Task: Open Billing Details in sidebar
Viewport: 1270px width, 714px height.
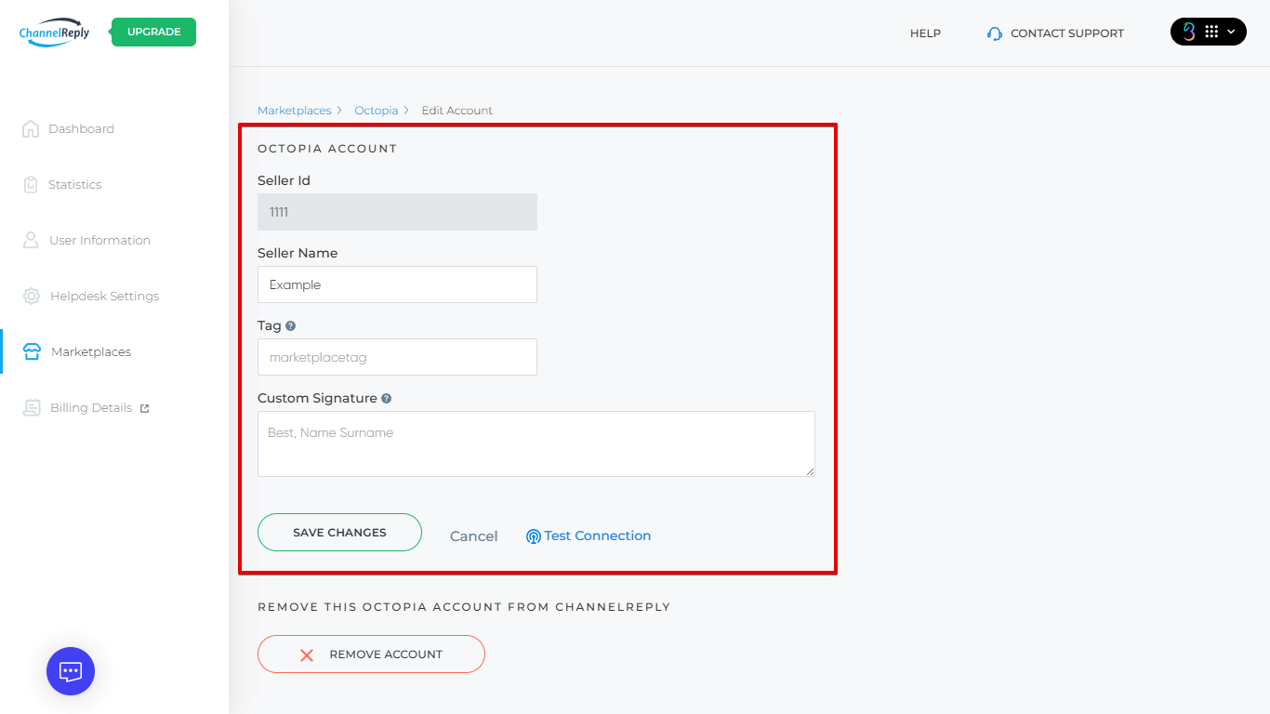Action: click(91, 407)
